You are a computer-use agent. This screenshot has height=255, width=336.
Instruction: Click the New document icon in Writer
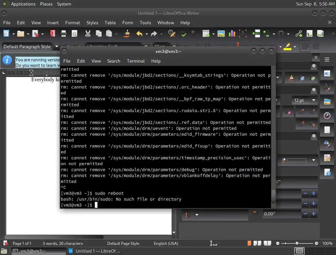(6, 34)
